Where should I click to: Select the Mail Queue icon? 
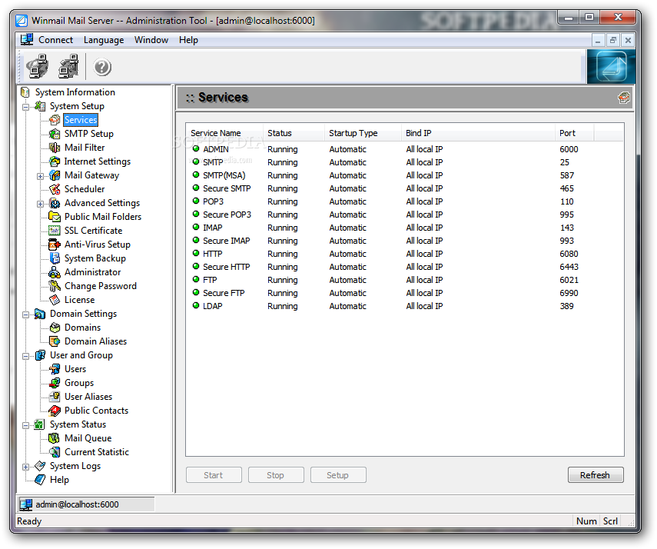coord(55,438)
